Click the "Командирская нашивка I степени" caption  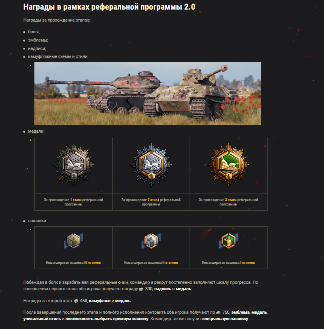click(x=228, y=263)
